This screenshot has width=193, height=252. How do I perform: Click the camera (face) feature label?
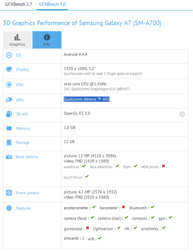pos(76,218)
